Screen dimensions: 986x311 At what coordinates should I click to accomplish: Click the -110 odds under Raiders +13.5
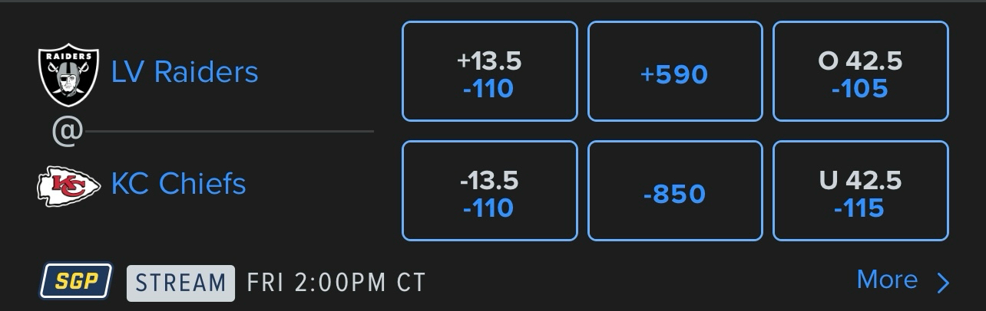pos(489,90)
